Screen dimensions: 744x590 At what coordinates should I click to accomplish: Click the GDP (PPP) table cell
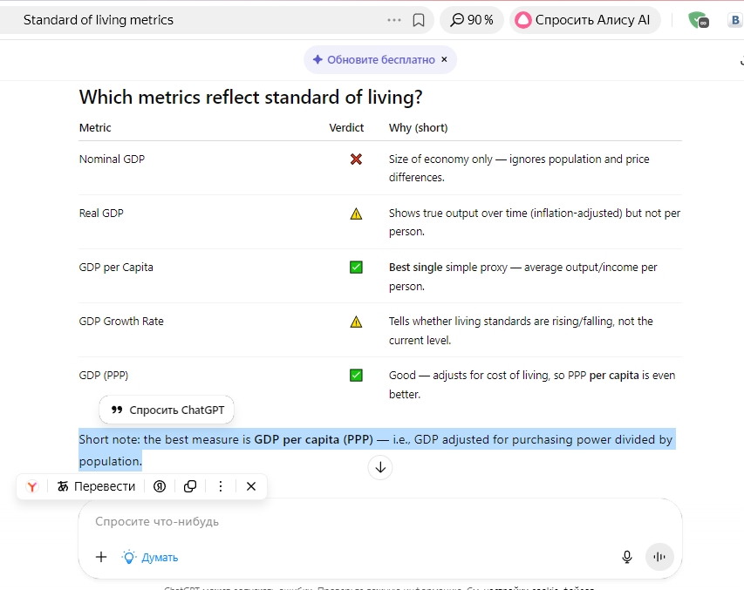pyautogui.click(x=104, y=376)
